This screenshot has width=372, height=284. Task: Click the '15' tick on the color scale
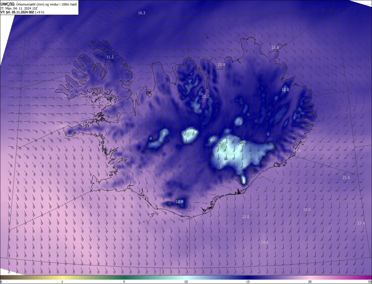coord(248,282)
